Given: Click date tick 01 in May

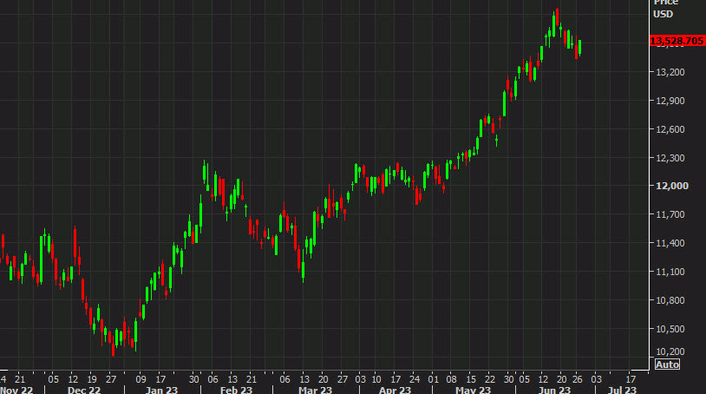Looking at the screenshot, I should pos(433,379).
